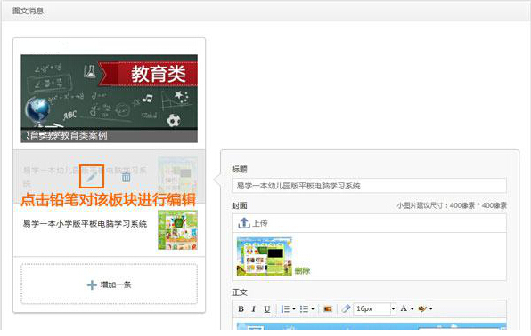Click the 增加一条 add item button
The height and width of the screenshot is (336, 531).
109,284
